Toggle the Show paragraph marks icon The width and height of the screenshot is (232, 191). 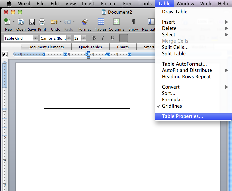(x=133, y=22)
